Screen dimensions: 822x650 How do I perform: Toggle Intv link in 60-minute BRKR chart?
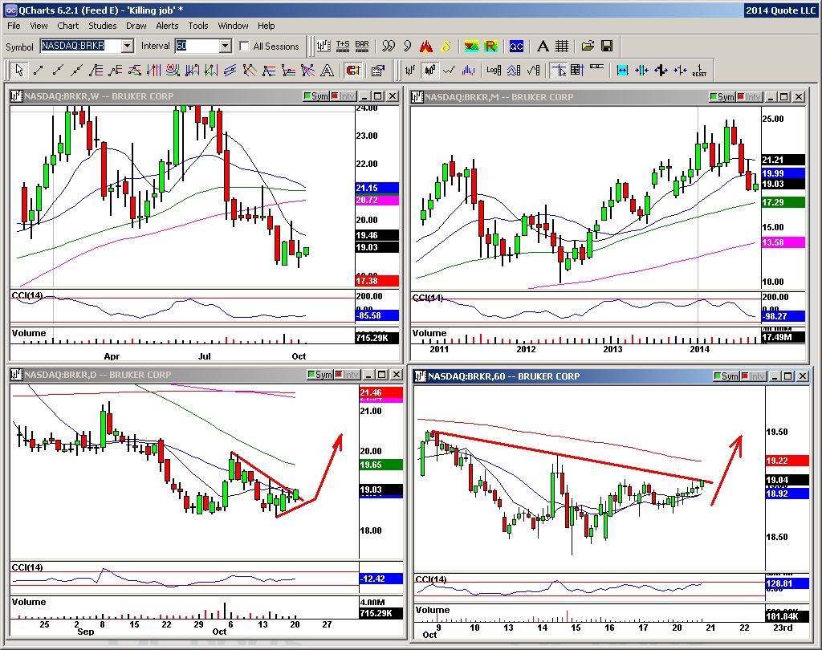pos(753,376)
